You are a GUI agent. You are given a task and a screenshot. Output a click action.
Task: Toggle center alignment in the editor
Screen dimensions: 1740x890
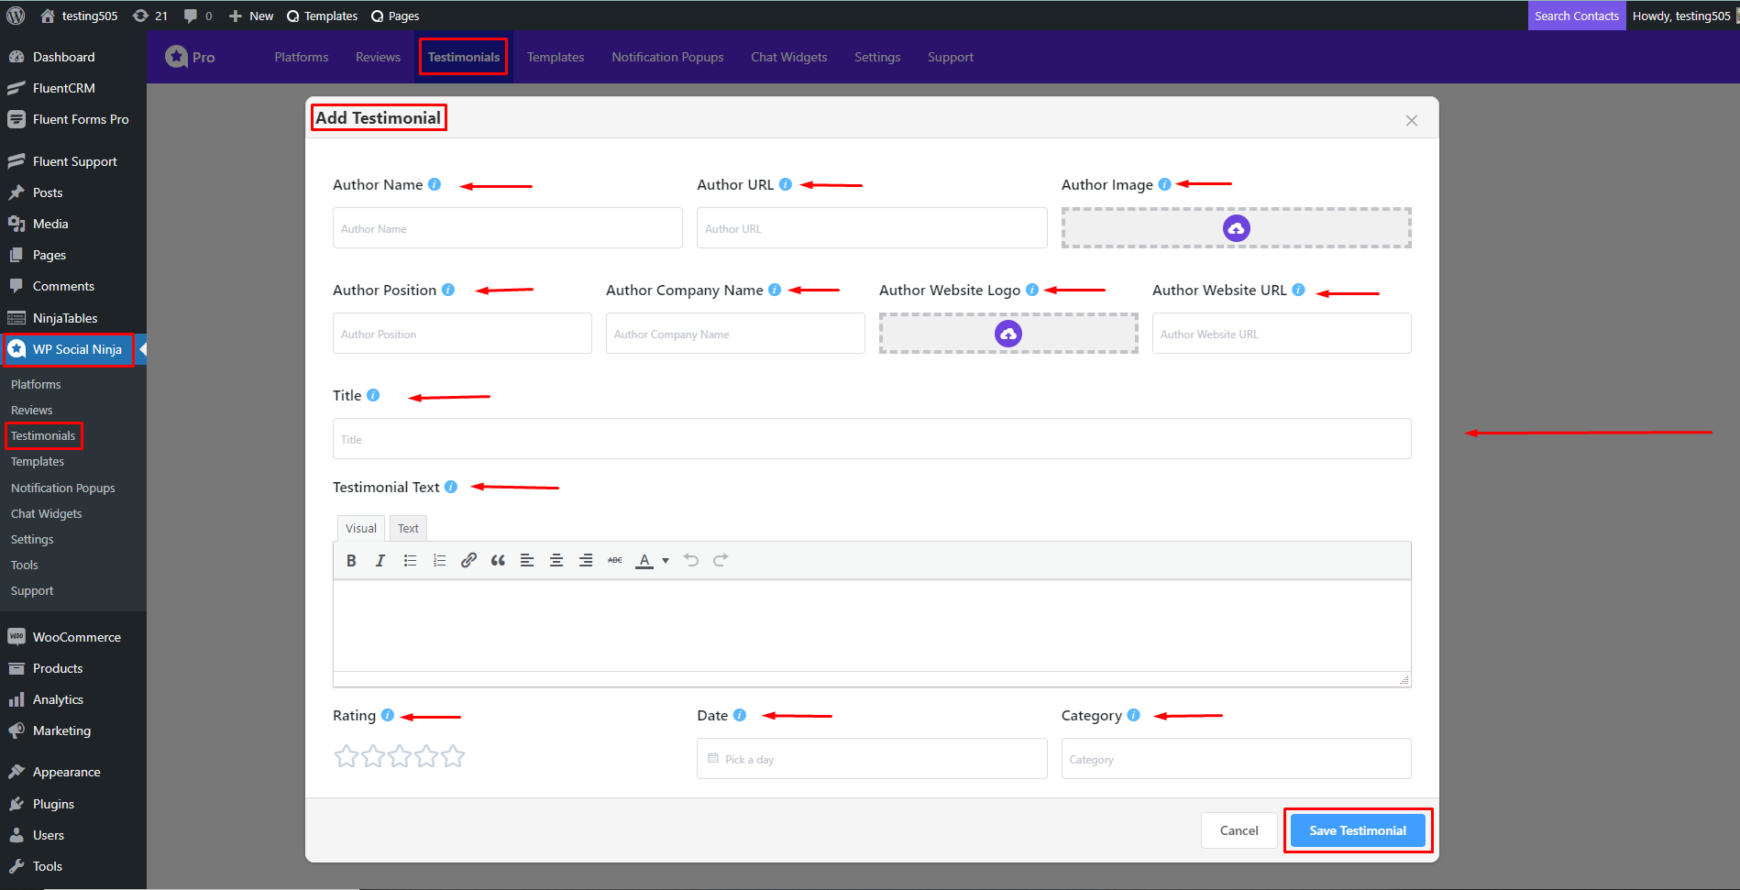556,560
